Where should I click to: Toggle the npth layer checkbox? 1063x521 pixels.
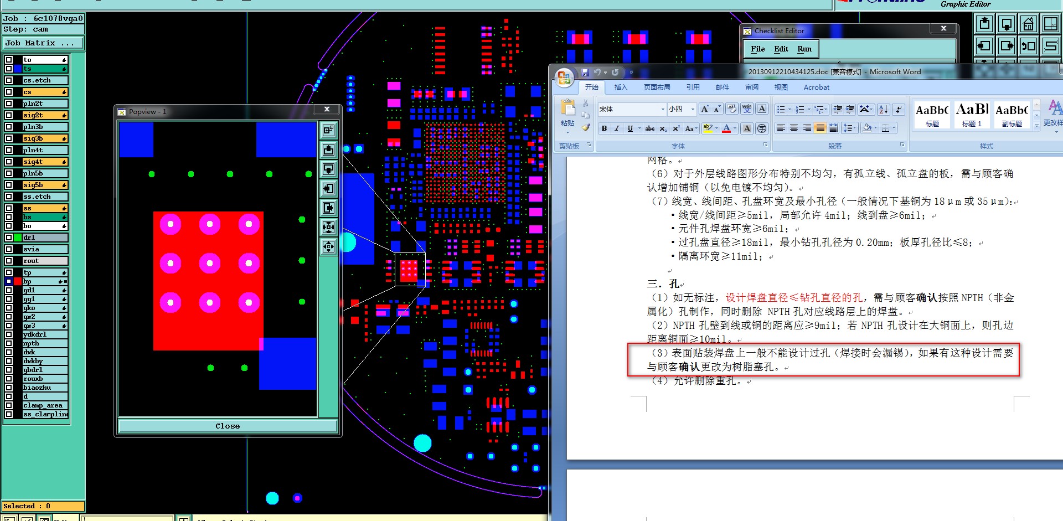click(x=9, y=343)
